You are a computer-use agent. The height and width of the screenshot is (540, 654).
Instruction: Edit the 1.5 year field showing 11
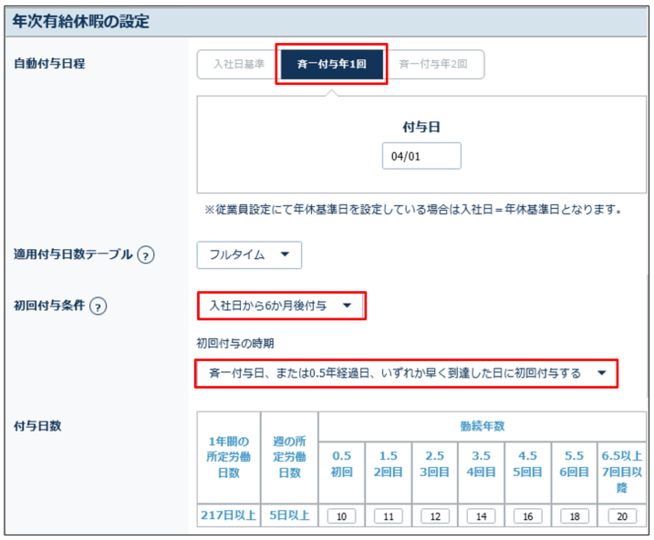click(x=389, y=516)
